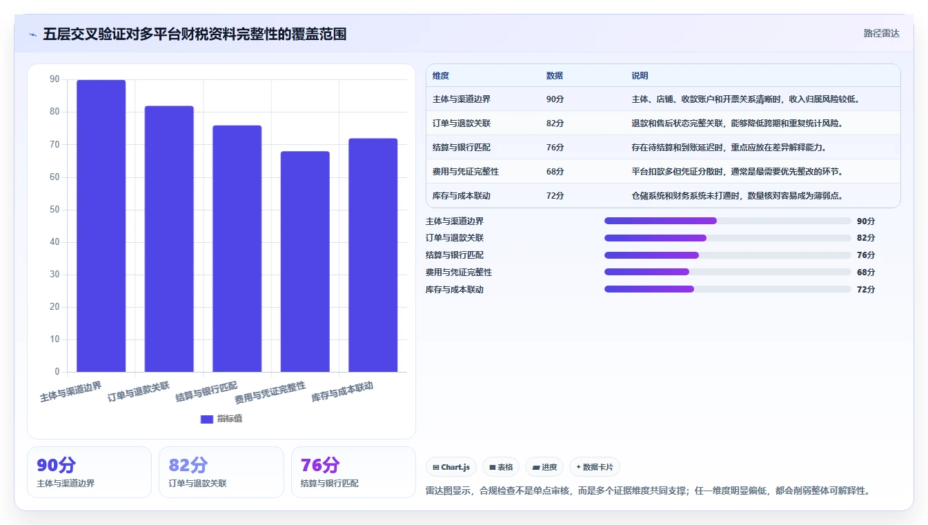Image resolution: width=928 pixels, height=525 pixels.
Task: Click the Chart.js tag chip
Action: click(x=451, y=467)
